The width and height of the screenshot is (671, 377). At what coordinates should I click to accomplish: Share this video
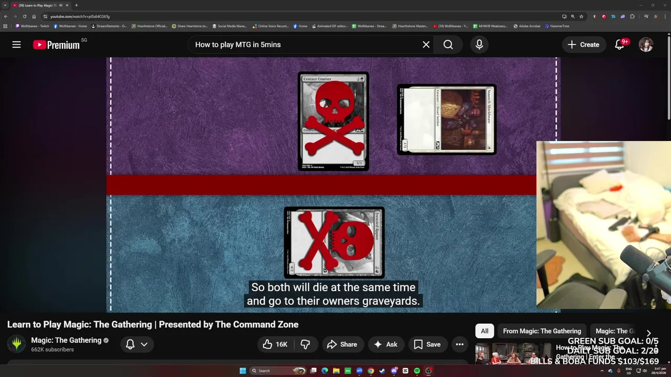click(x=342, y=344)
